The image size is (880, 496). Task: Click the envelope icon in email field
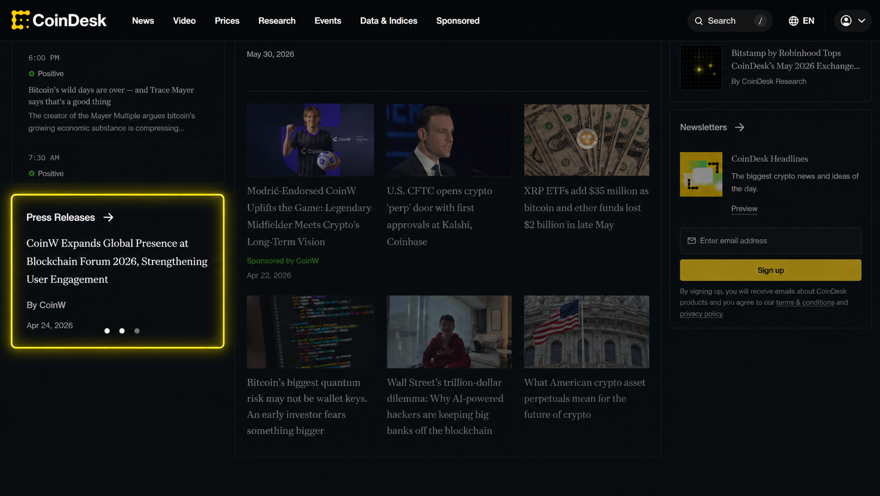692,241
